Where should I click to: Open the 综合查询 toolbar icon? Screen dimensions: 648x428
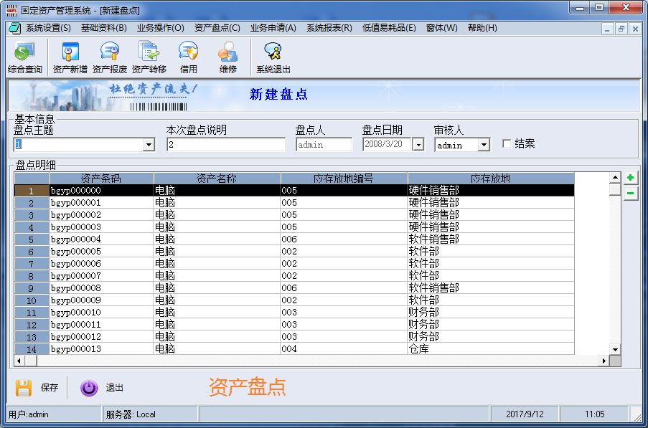pyautogui.click(x=24, y=57)
